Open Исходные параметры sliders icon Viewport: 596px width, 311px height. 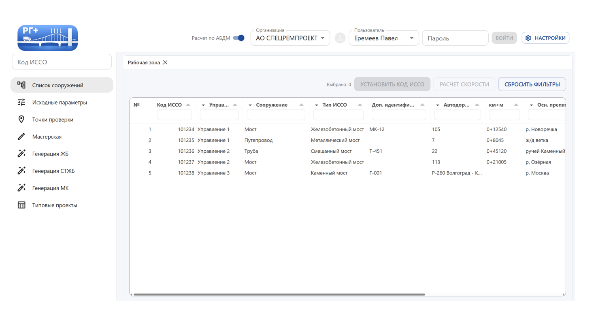pos(21,102)
